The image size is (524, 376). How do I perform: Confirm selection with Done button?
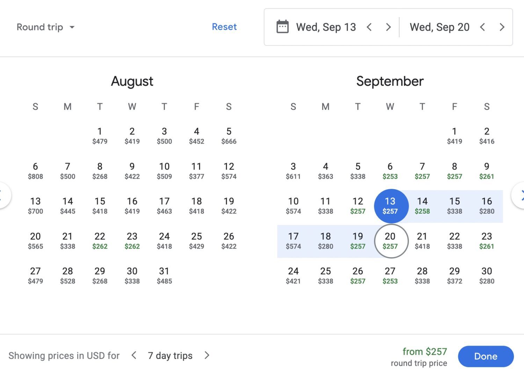click(x=486, y=356)
